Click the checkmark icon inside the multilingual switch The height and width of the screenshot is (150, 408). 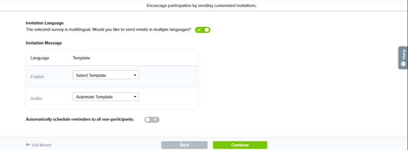(x=199, y=30)
